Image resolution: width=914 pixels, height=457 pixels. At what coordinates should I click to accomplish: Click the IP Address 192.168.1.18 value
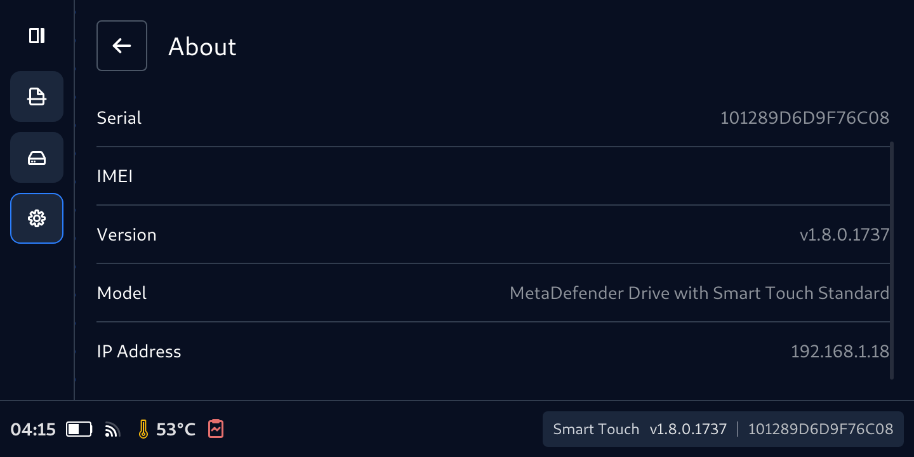pos(839,352)
